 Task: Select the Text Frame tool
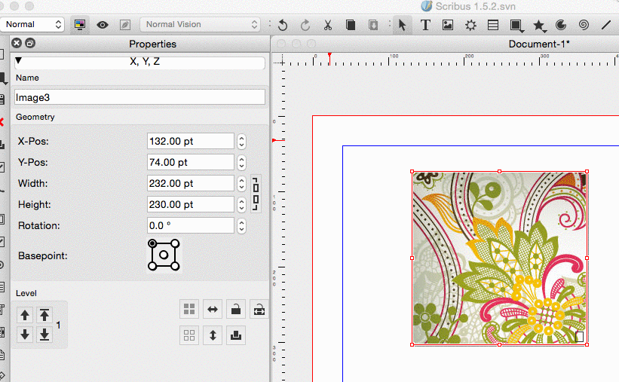click(425, 25)
